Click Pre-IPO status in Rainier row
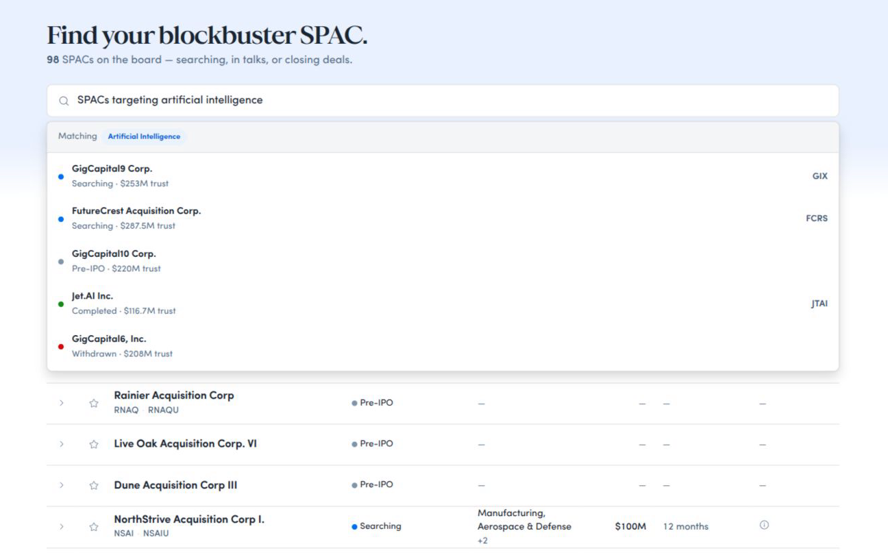This screenshot has height=555, width=888. pos(373,403)
